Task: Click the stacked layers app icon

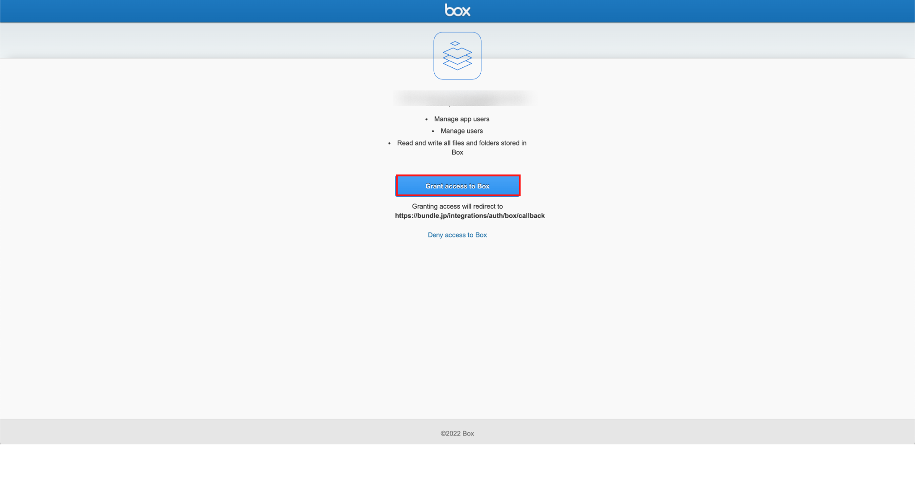Action: click(x=457, y=56)
